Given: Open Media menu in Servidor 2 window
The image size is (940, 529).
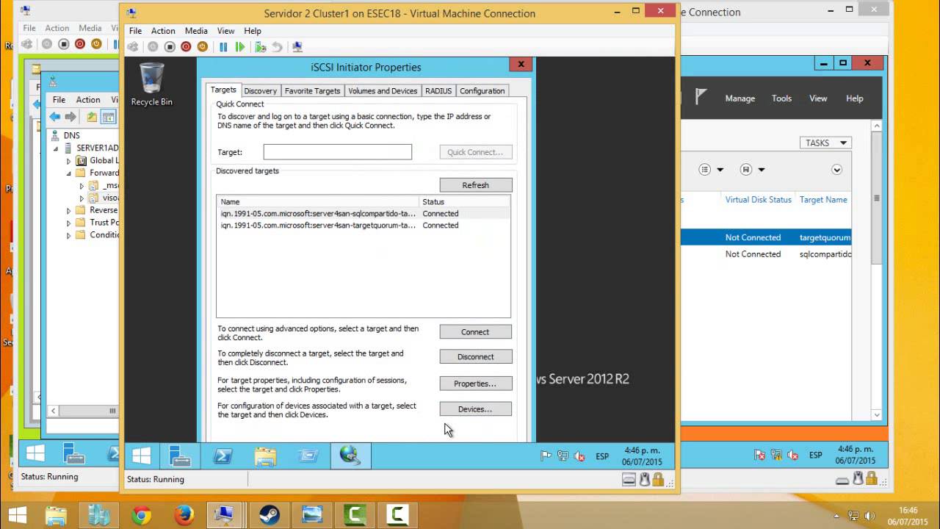Looking at the screenshot, I should pos(196,31).
